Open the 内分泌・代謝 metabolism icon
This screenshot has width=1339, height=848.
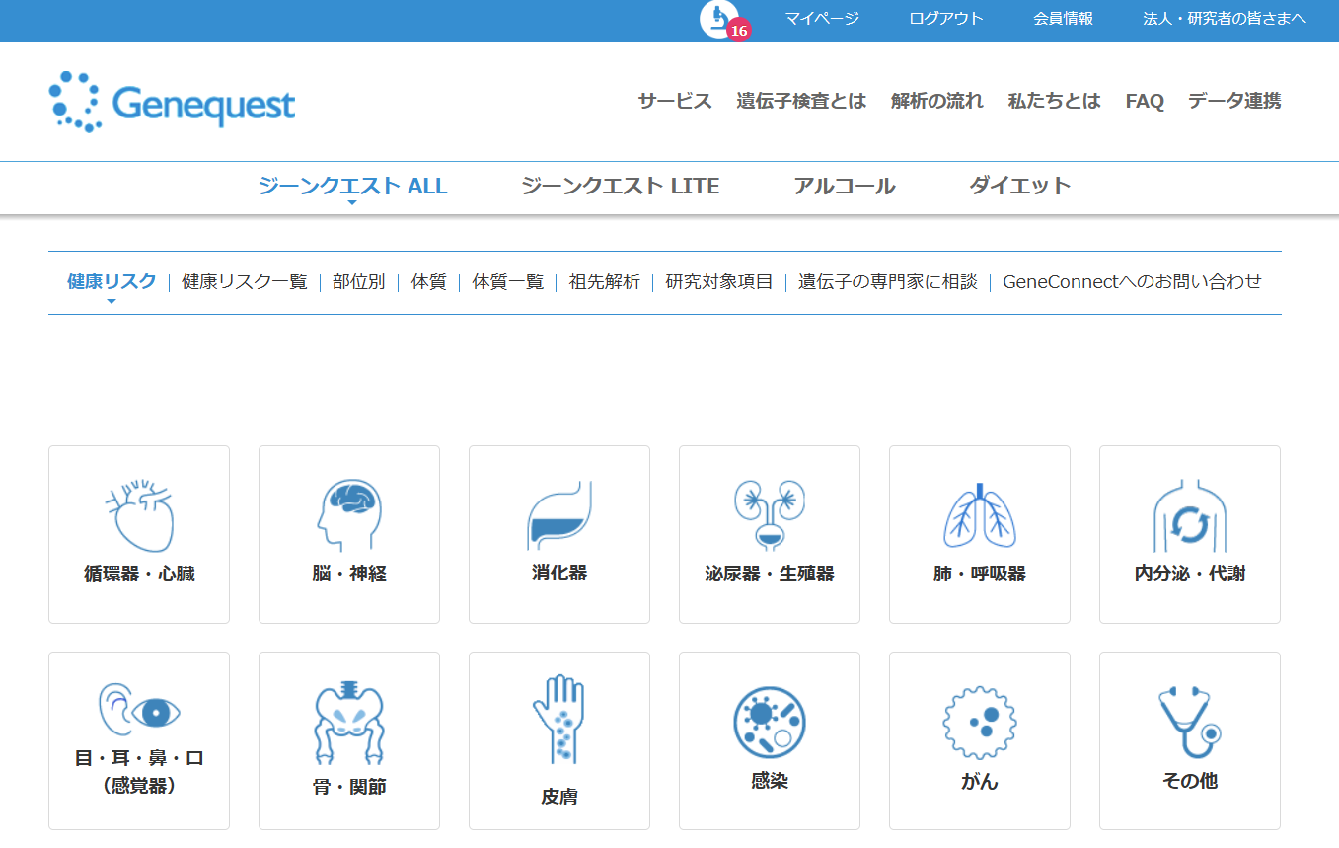[x=1190, y=515]
